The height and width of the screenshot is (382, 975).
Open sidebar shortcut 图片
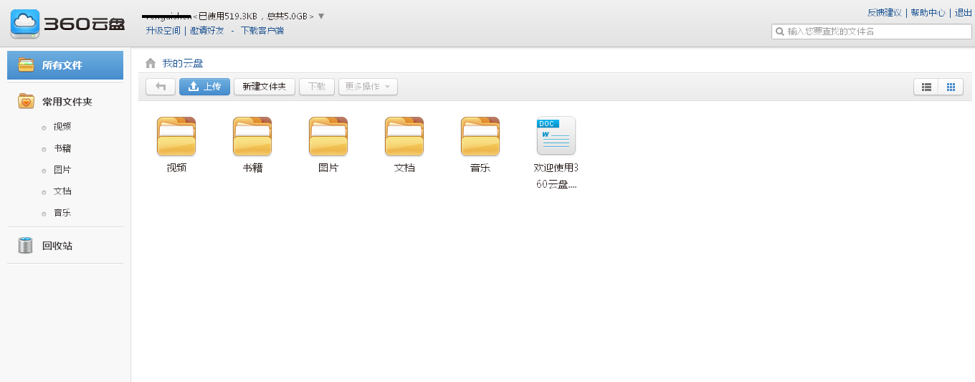click(62, 170)
